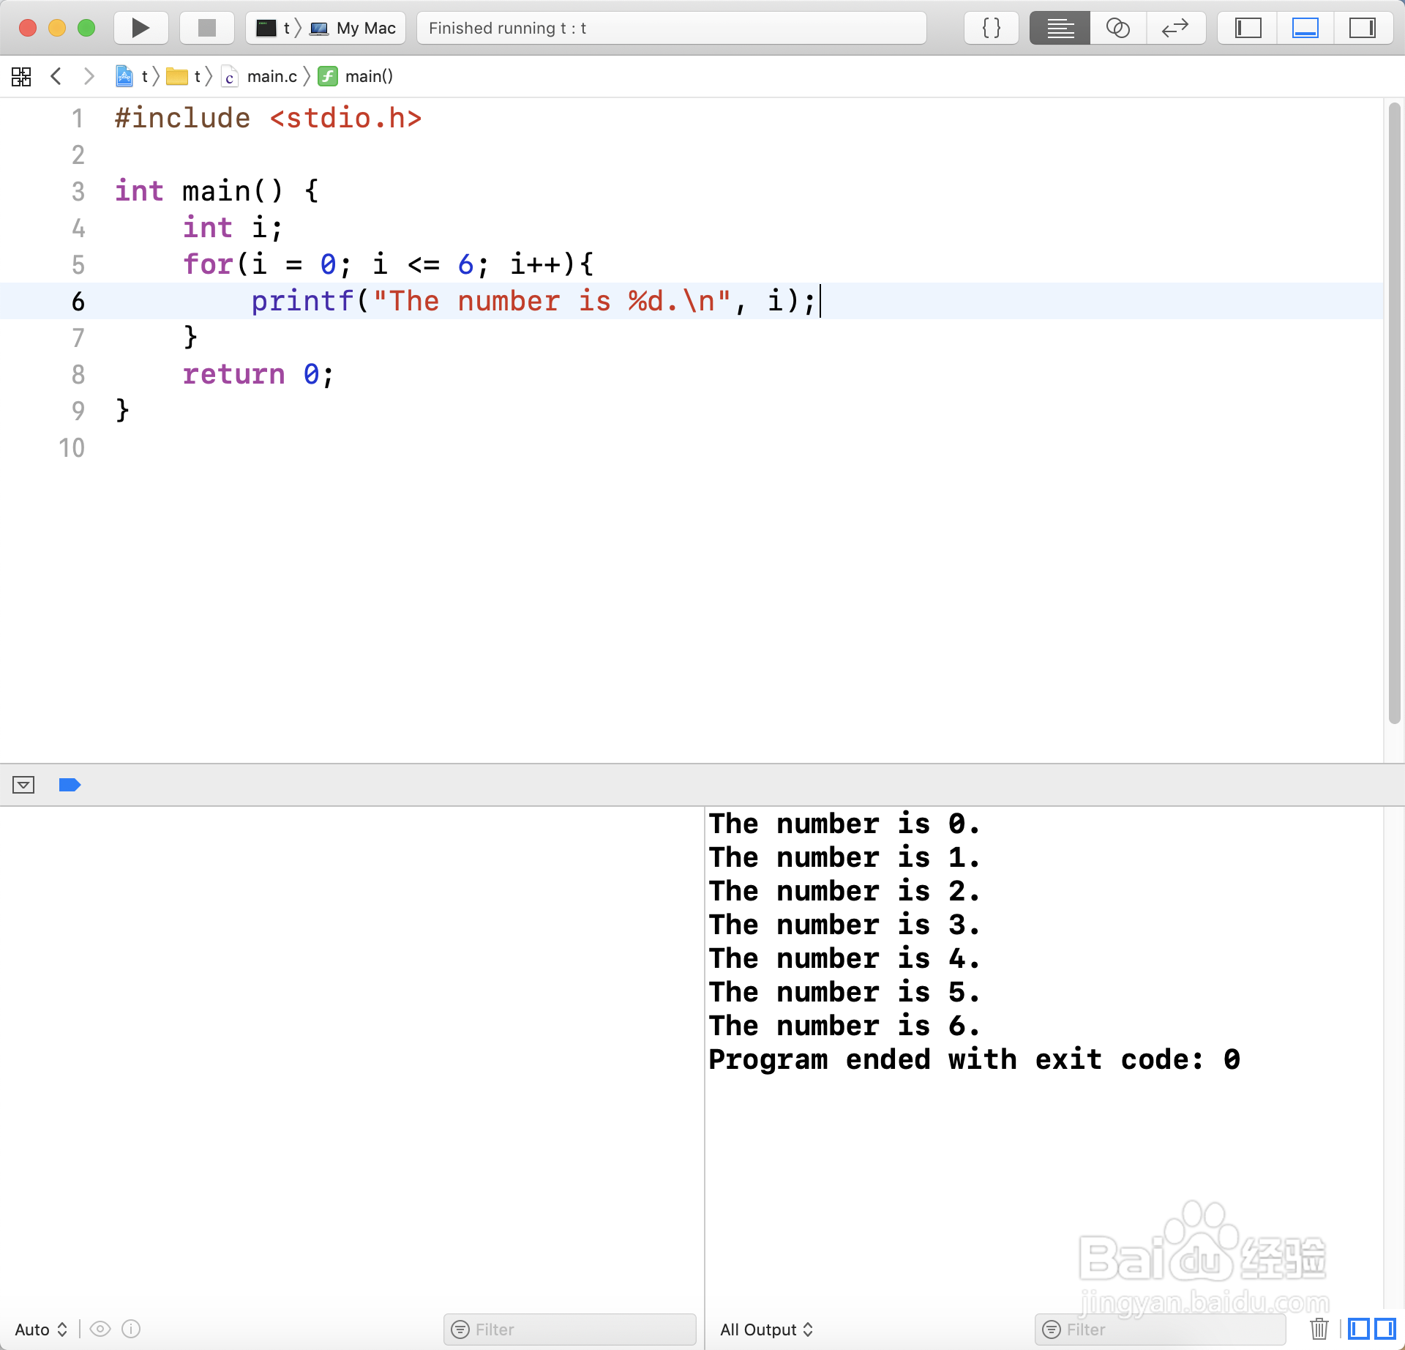The image size is (1405, 1350).
Task: Select My Mac run destination
Action: tap(364, 28)
